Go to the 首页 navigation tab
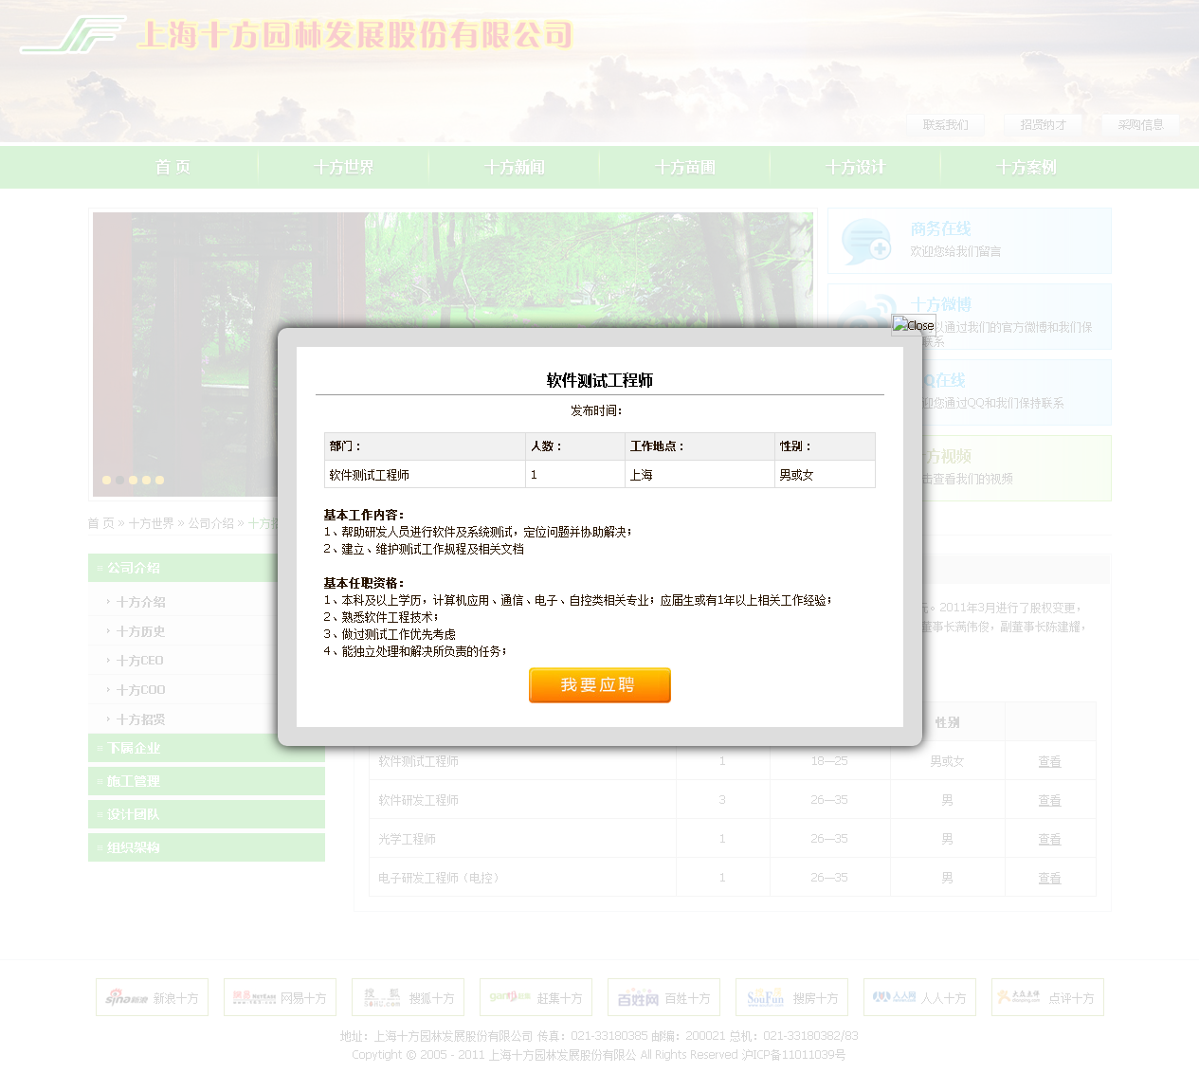The height and width of the screenshot is (1073, 1199). pos(173,168)
